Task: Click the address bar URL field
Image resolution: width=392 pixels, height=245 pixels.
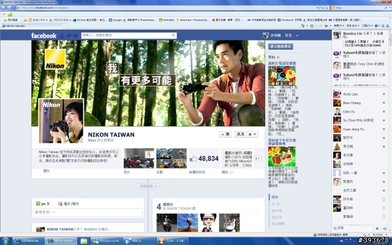Action: (x=167, y=8)
